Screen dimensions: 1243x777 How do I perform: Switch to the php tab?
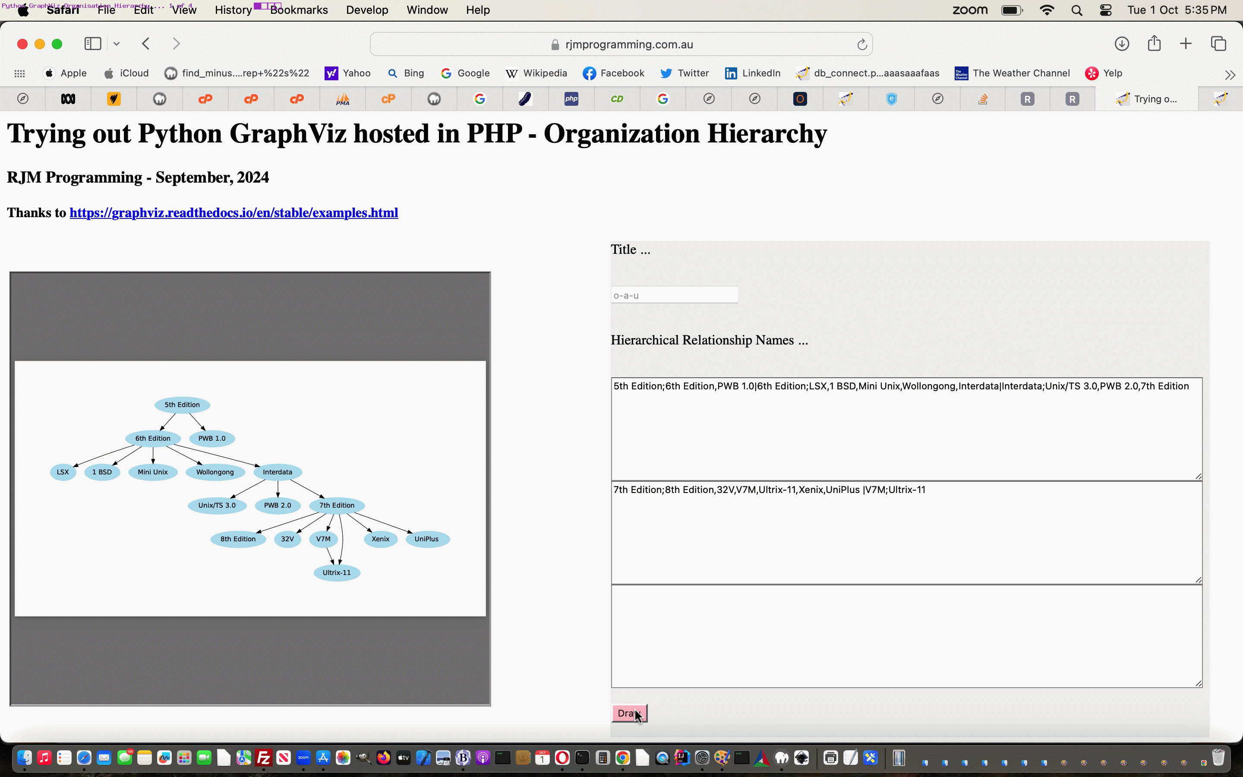tap(571, 99)
